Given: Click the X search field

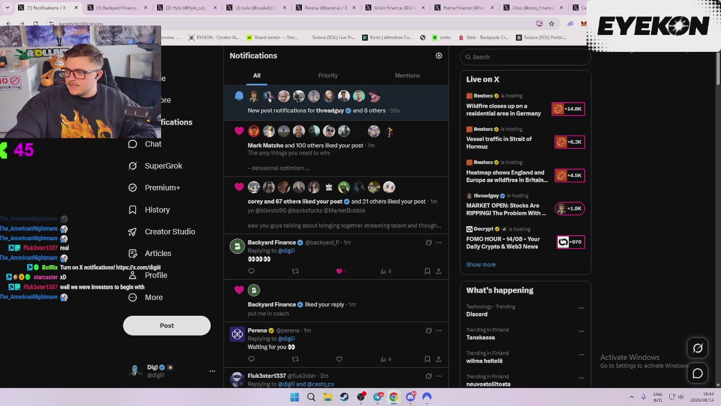Looking at the screenshot, I should coord(525,57).
